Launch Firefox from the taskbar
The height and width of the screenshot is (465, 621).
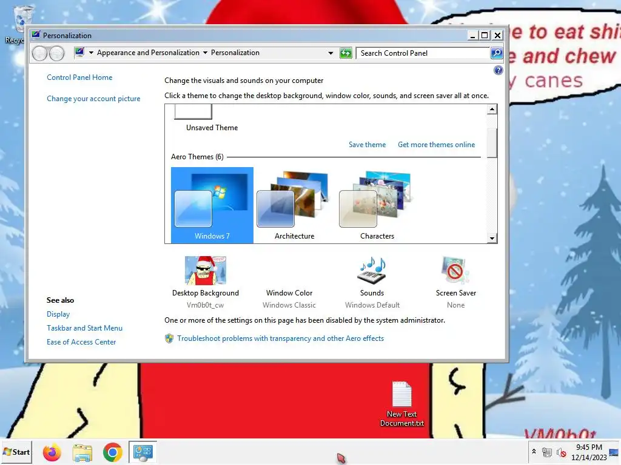(52, 452)
